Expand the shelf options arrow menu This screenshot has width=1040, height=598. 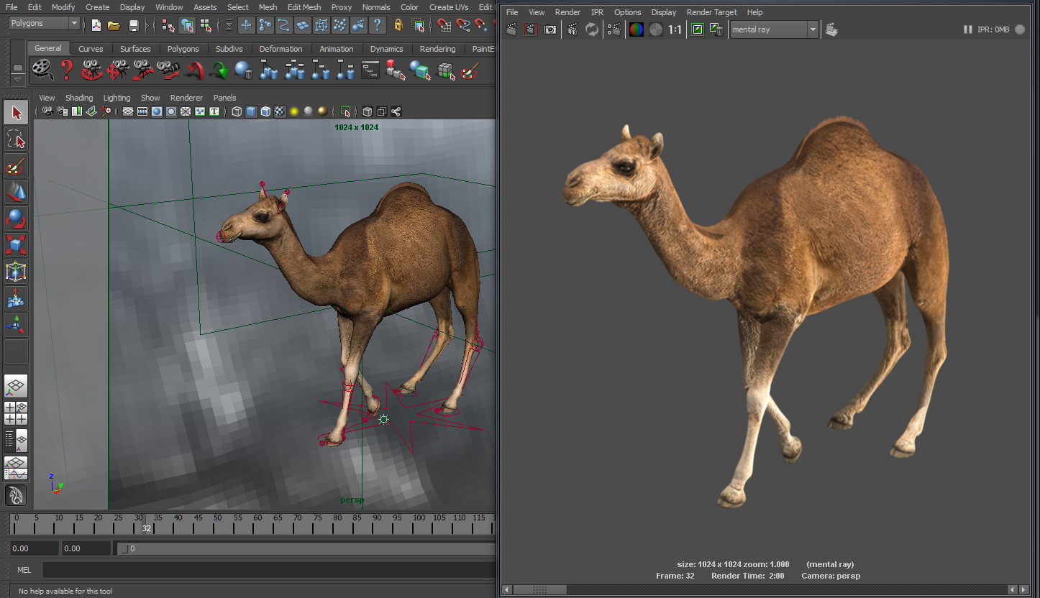(18, 79)
